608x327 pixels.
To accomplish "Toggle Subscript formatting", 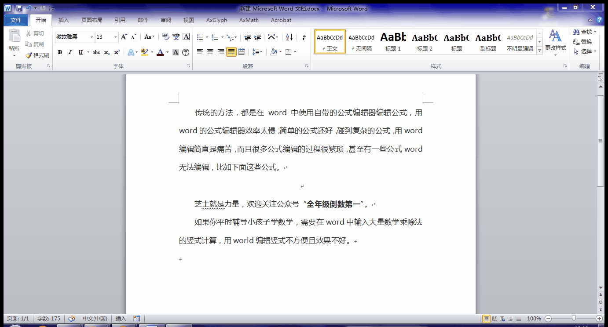I will 107,52.
